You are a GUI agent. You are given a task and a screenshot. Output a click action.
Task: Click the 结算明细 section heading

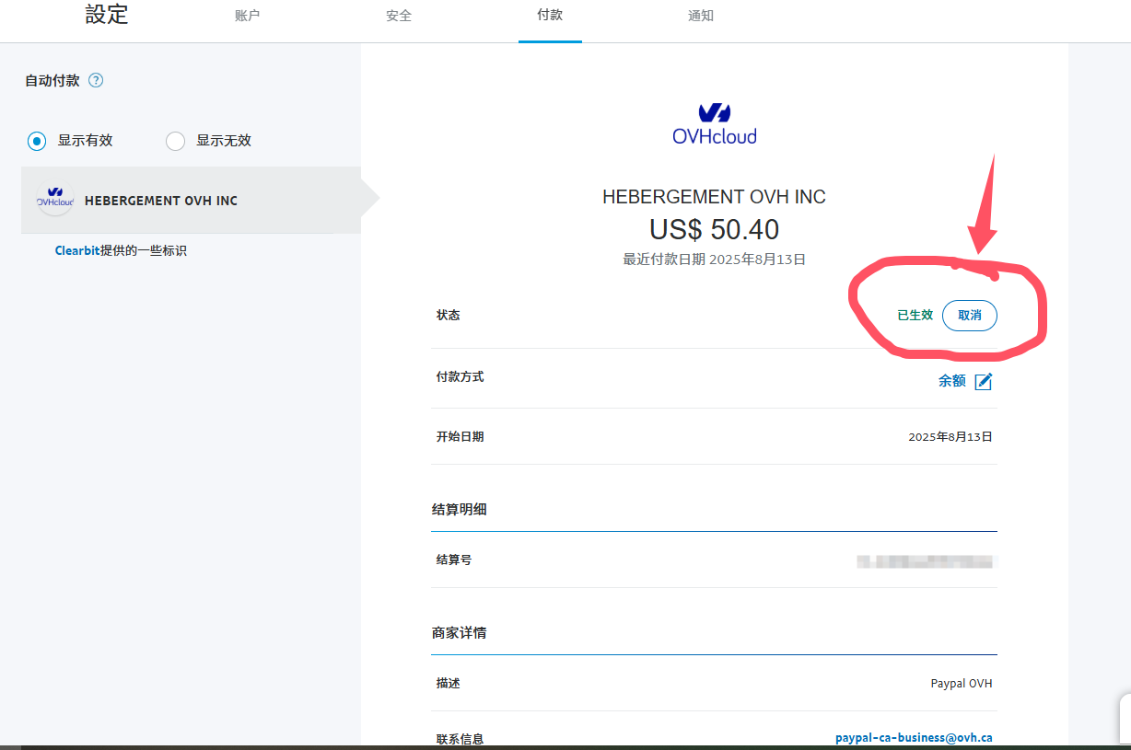[x=460, y=509]
